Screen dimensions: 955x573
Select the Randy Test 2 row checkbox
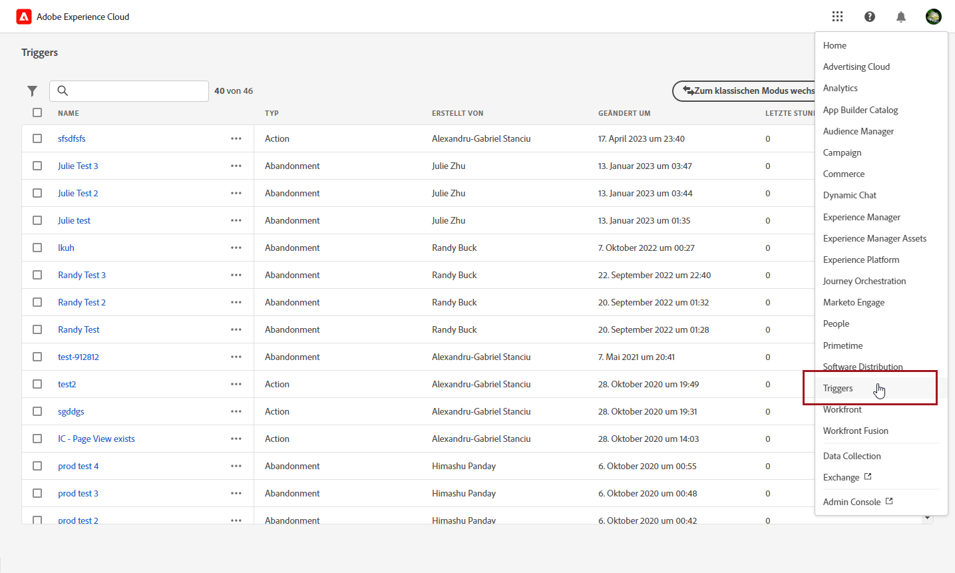[x=37, y=302]
